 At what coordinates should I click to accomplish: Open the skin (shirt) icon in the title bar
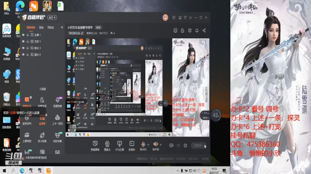coord(185,17)
